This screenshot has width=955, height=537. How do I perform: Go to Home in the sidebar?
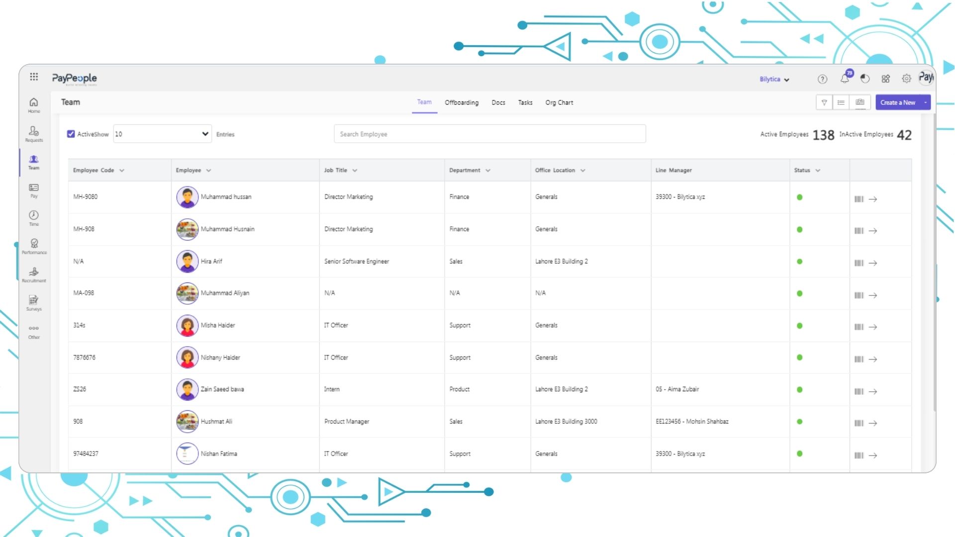(34, 105)
